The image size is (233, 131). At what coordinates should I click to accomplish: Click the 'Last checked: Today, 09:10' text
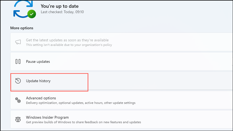click(x=62, y=12)
